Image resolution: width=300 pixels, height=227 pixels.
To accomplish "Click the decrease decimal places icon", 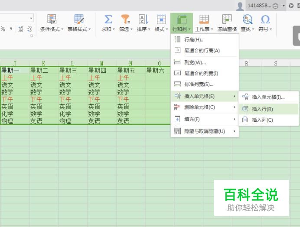I will 29,29.
